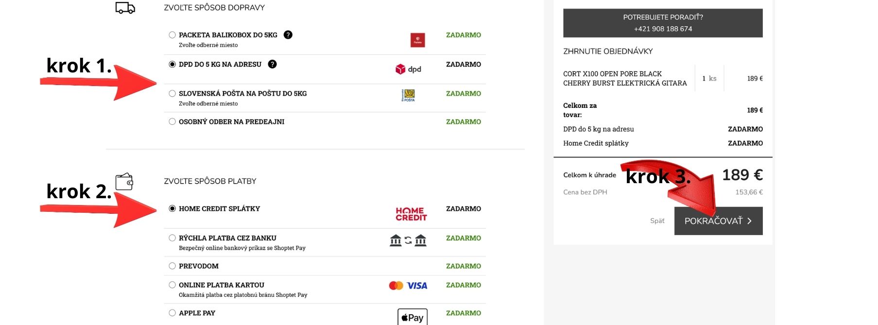Open help for Packeta Balikobox option
The height and width of the screenshot is (325, 878).
[x=288, y=35]
